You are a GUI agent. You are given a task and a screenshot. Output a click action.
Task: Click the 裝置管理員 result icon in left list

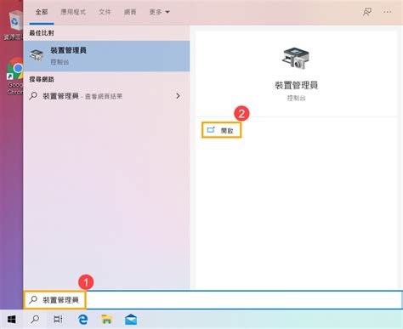pos(37,55)
